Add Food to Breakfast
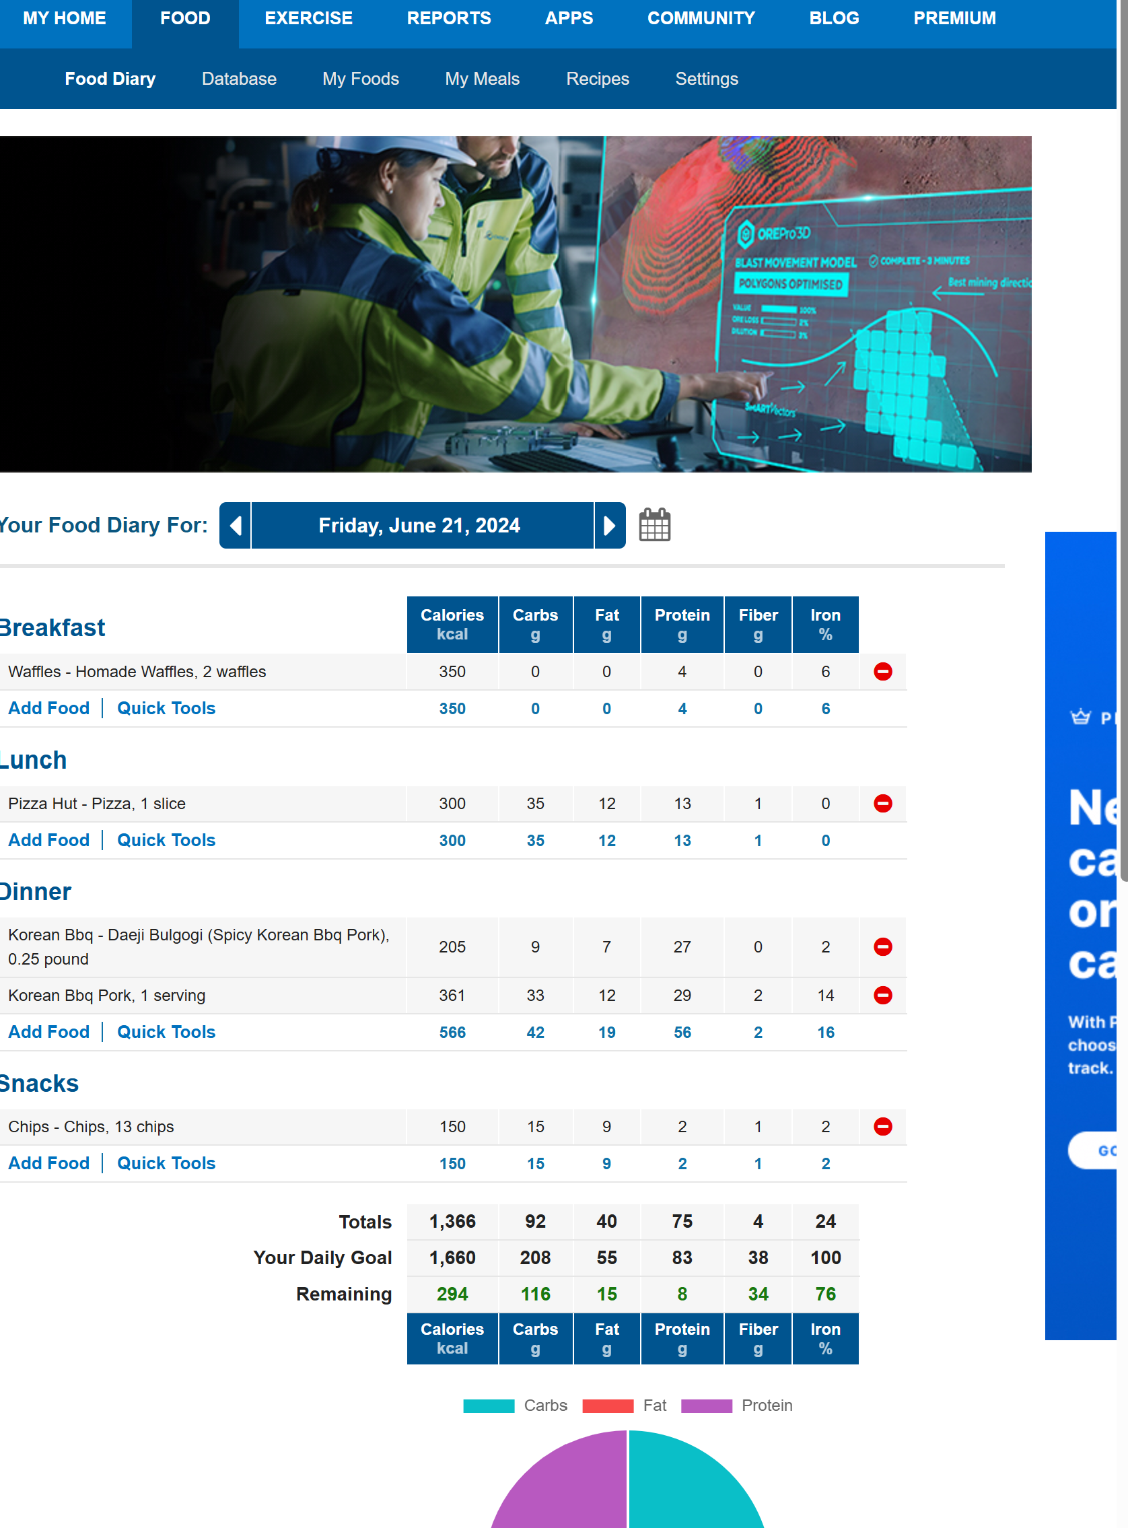This screenshot has height=1528, width=1128. click(49, 708)
